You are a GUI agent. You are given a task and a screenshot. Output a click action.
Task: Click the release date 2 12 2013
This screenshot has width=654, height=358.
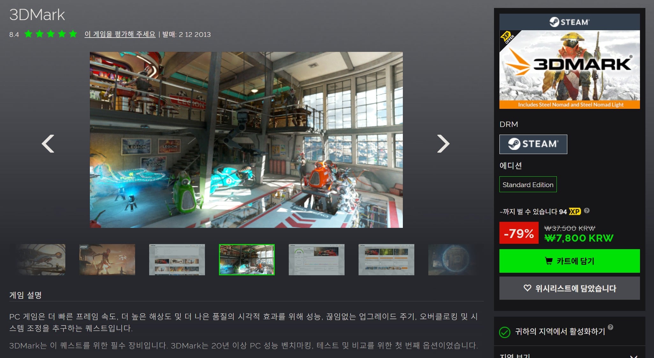(x=195, y=34)
